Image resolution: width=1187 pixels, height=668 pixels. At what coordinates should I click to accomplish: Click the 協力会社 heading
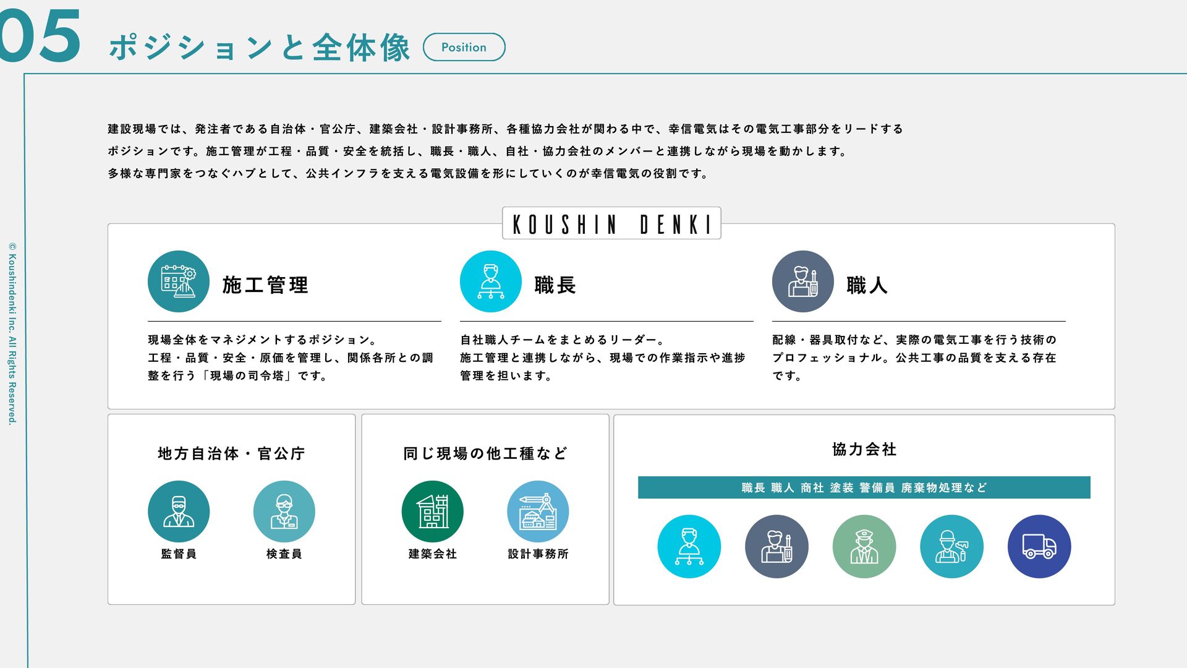[864, 450]
